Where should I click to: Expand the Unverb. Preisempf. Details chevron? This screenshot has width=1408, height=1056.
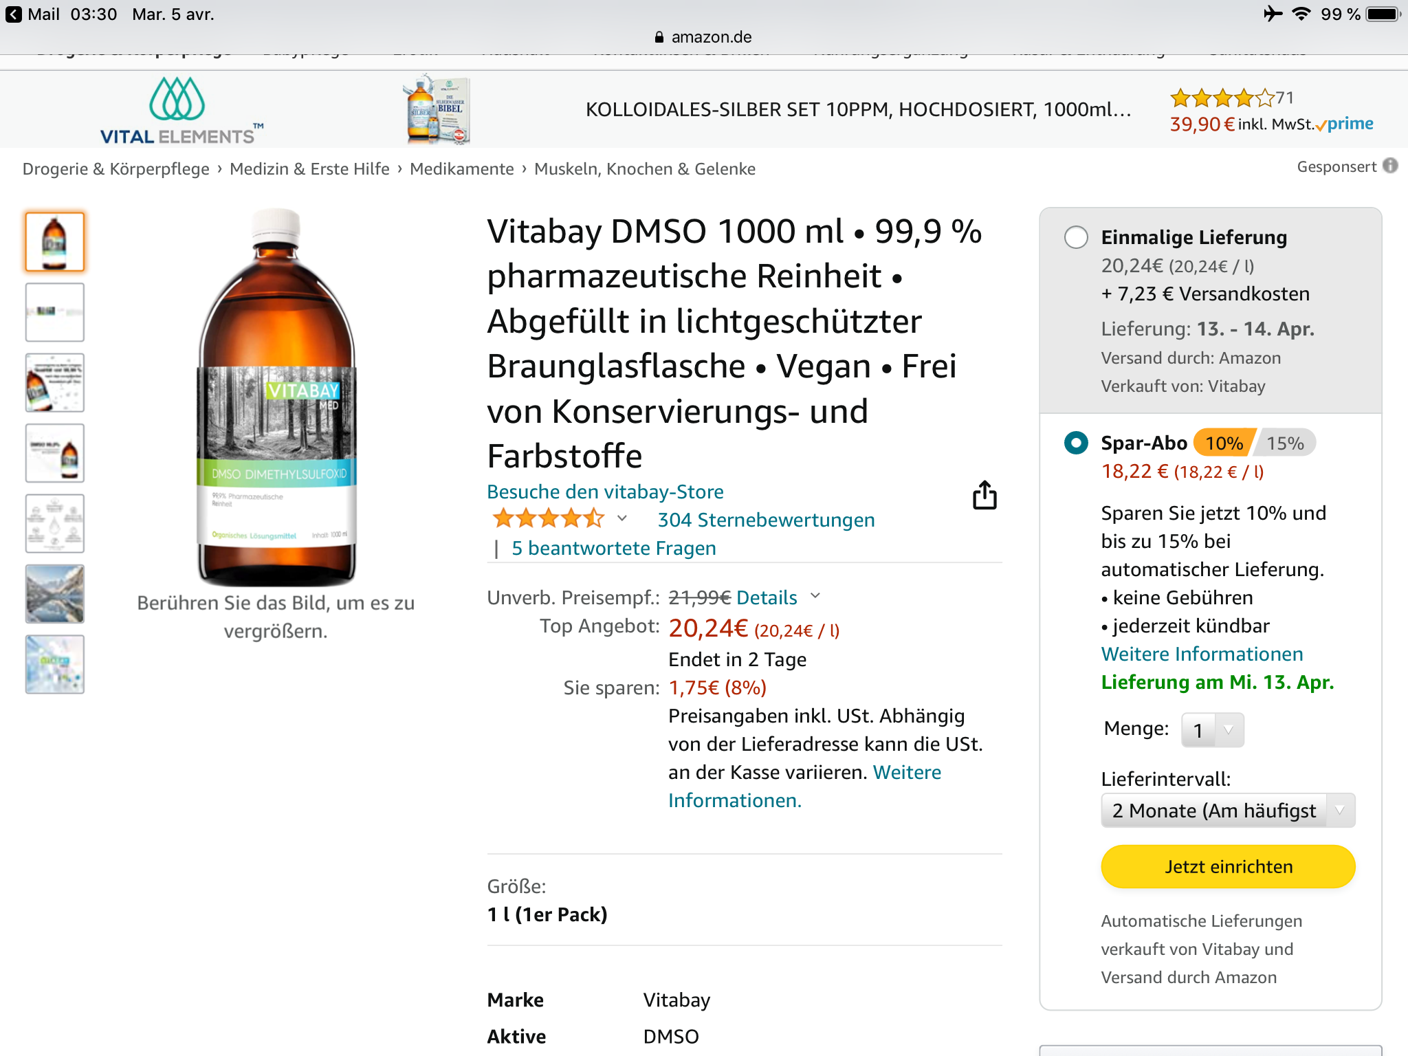[815, 596]
